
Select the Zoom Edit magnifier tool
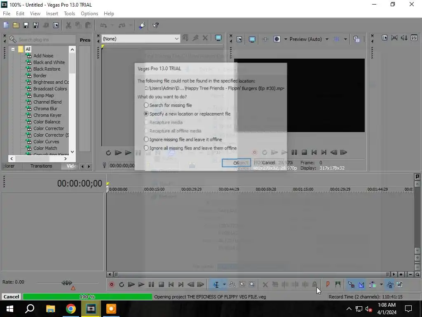tap(252, 284)
